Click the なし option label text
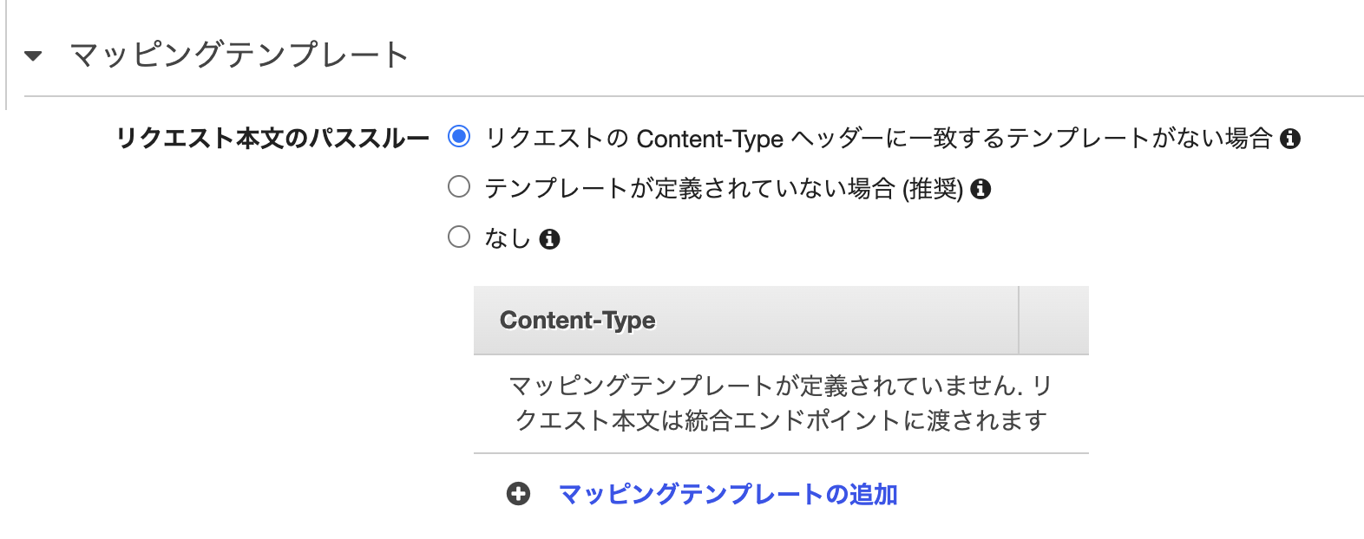This screenshot has height=539, width=1364. tap(508, 238)
